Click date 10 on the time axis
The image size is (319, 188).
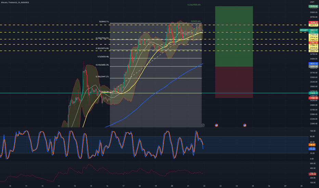(x=10, y=186)
